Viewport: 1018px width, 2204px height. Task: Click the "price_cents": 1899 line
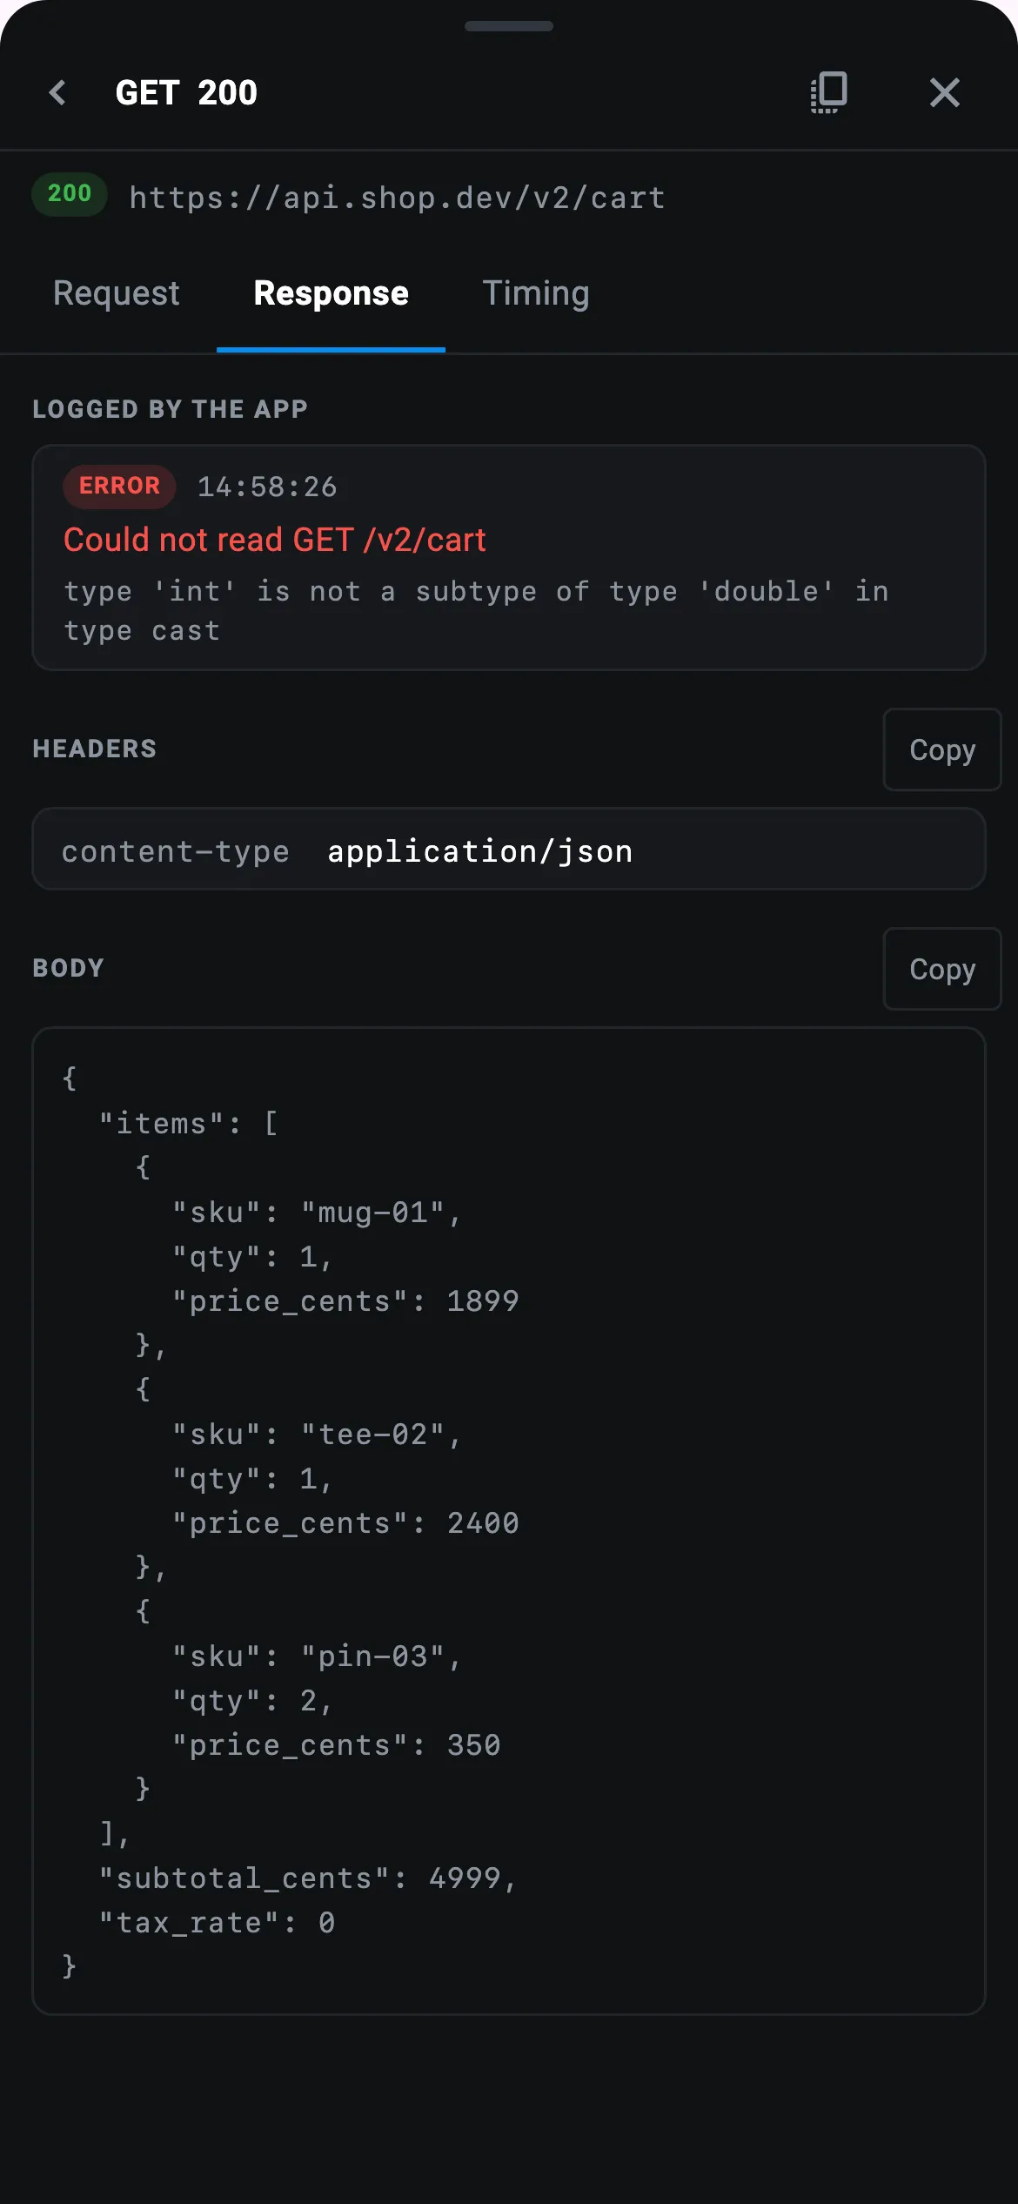tap(345, 1301)
